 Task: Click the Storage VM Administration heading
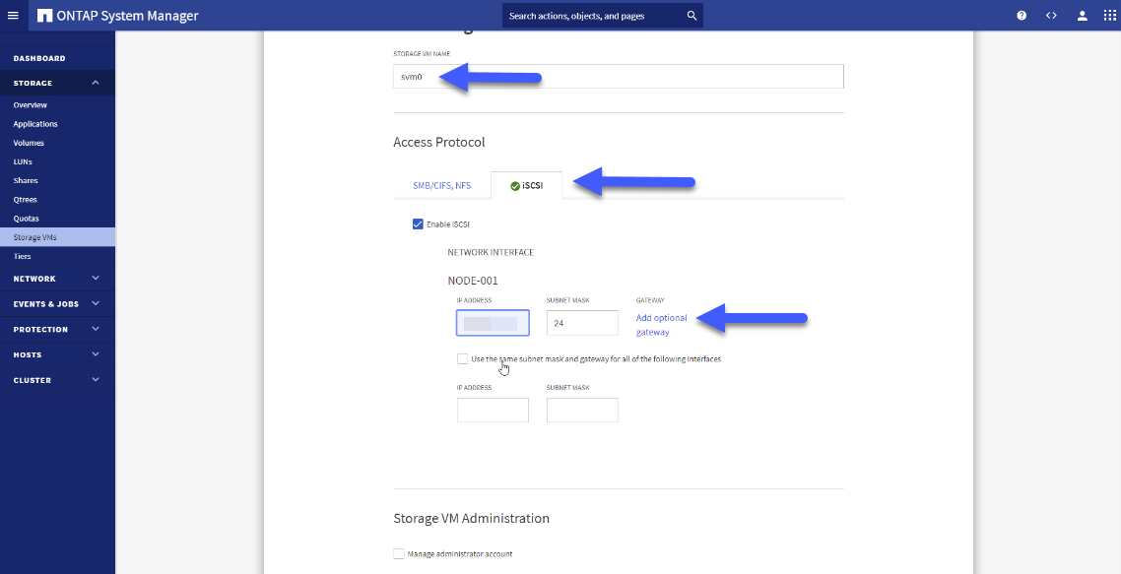471,518
